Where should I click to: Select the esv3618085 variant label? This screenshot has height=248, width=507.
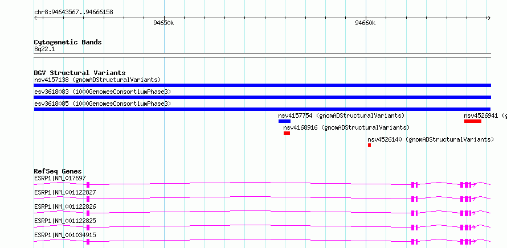click(x=103, y=104)
